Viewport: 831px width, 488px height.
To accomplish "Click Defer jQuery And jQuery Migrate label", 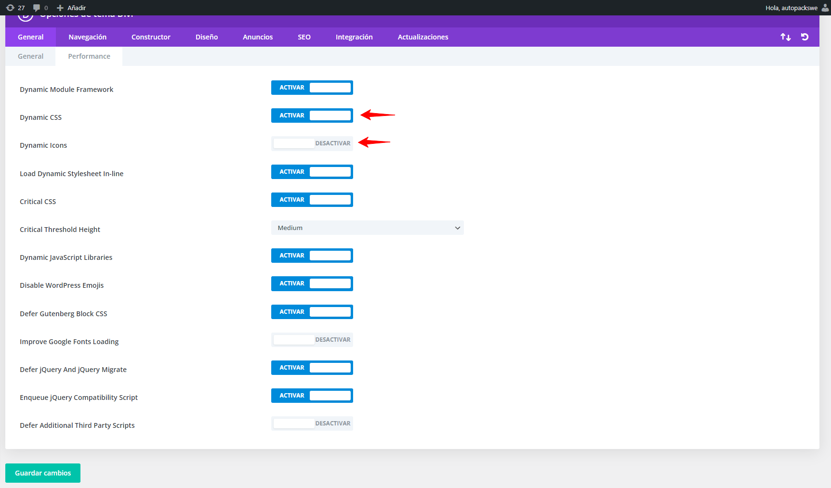I will point(73,370).
